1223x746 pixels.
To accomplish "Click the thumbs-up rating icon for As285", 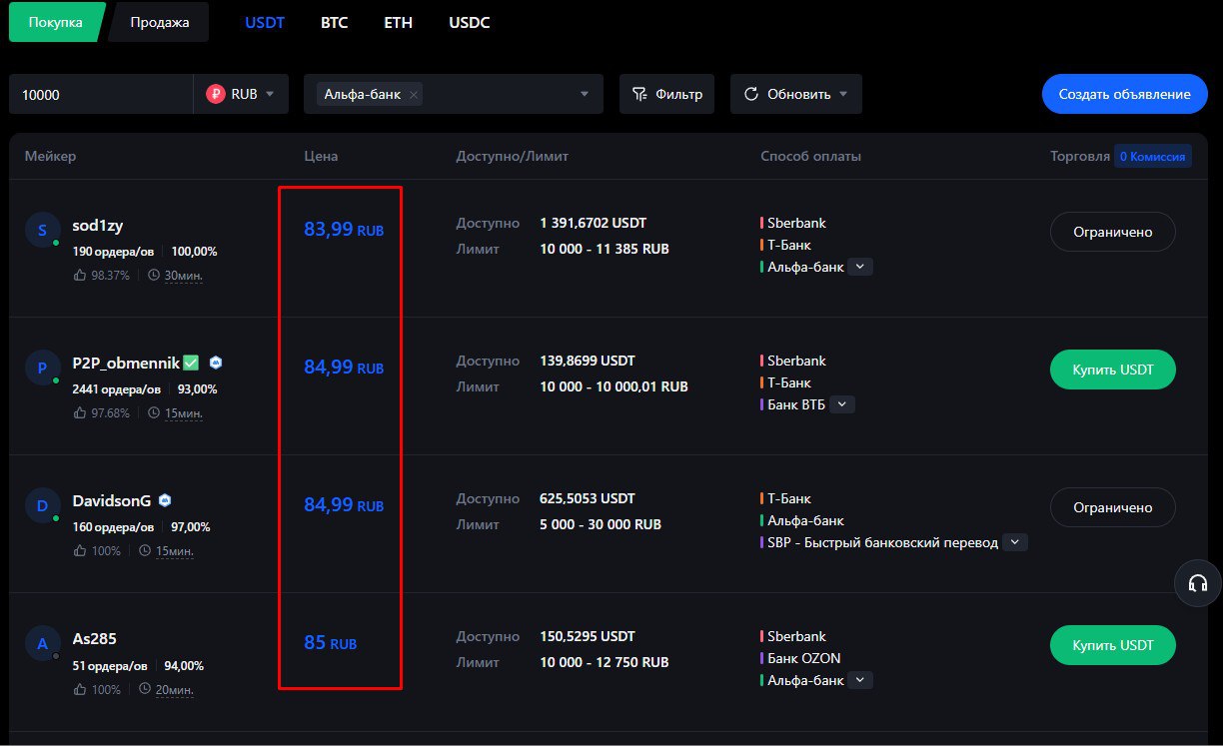I will click(x=80, y=689).
